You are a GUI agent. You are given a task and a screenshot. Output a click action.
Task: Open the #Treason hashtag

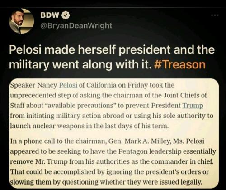coord(180,64)
